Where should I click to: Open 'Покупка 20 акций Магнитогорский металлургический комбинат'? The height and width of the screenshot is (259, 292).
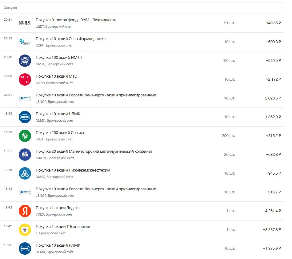(x=94, y=152)
